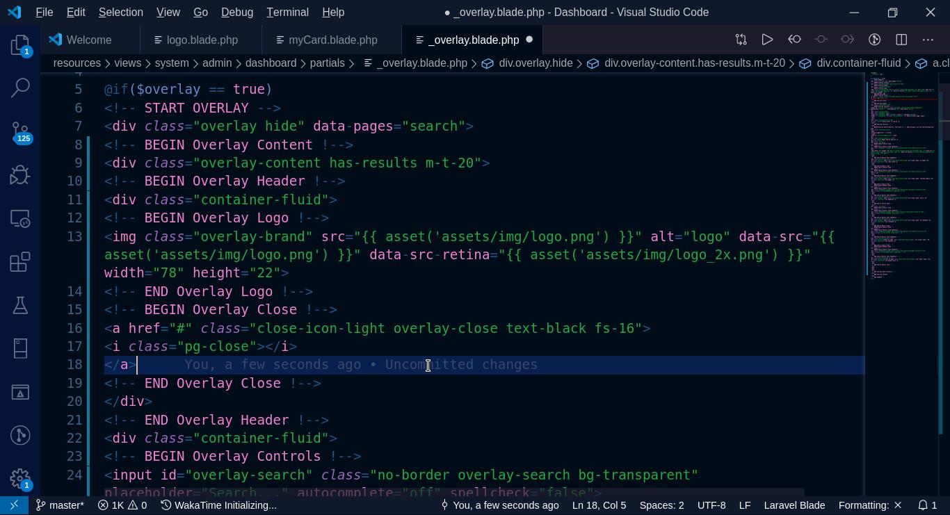
Task: Click the master branch status item
Action: [x=61, y=505]
